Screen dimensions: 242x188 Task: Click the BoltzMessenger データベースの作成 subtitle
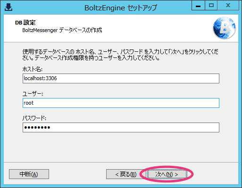(62, 30)
